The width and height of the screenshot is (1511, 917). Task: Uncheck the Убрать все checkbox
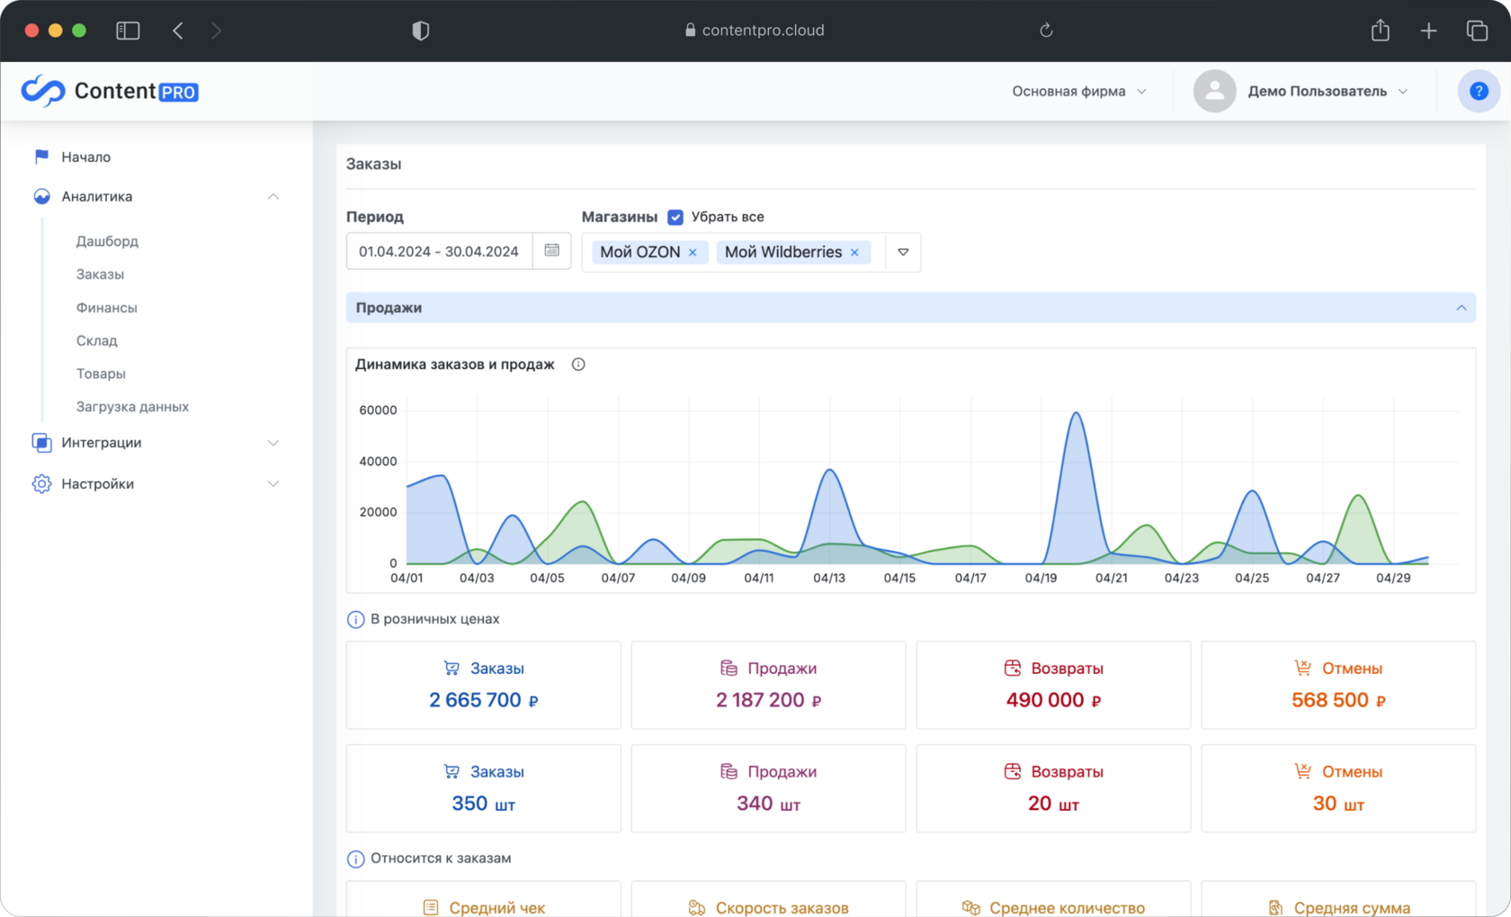[675, 217]
